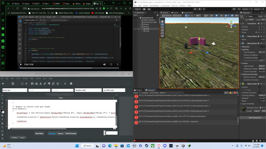Switch to the Project tab
The width and height of the screenshot is (266, 149).
click(138, 90)
